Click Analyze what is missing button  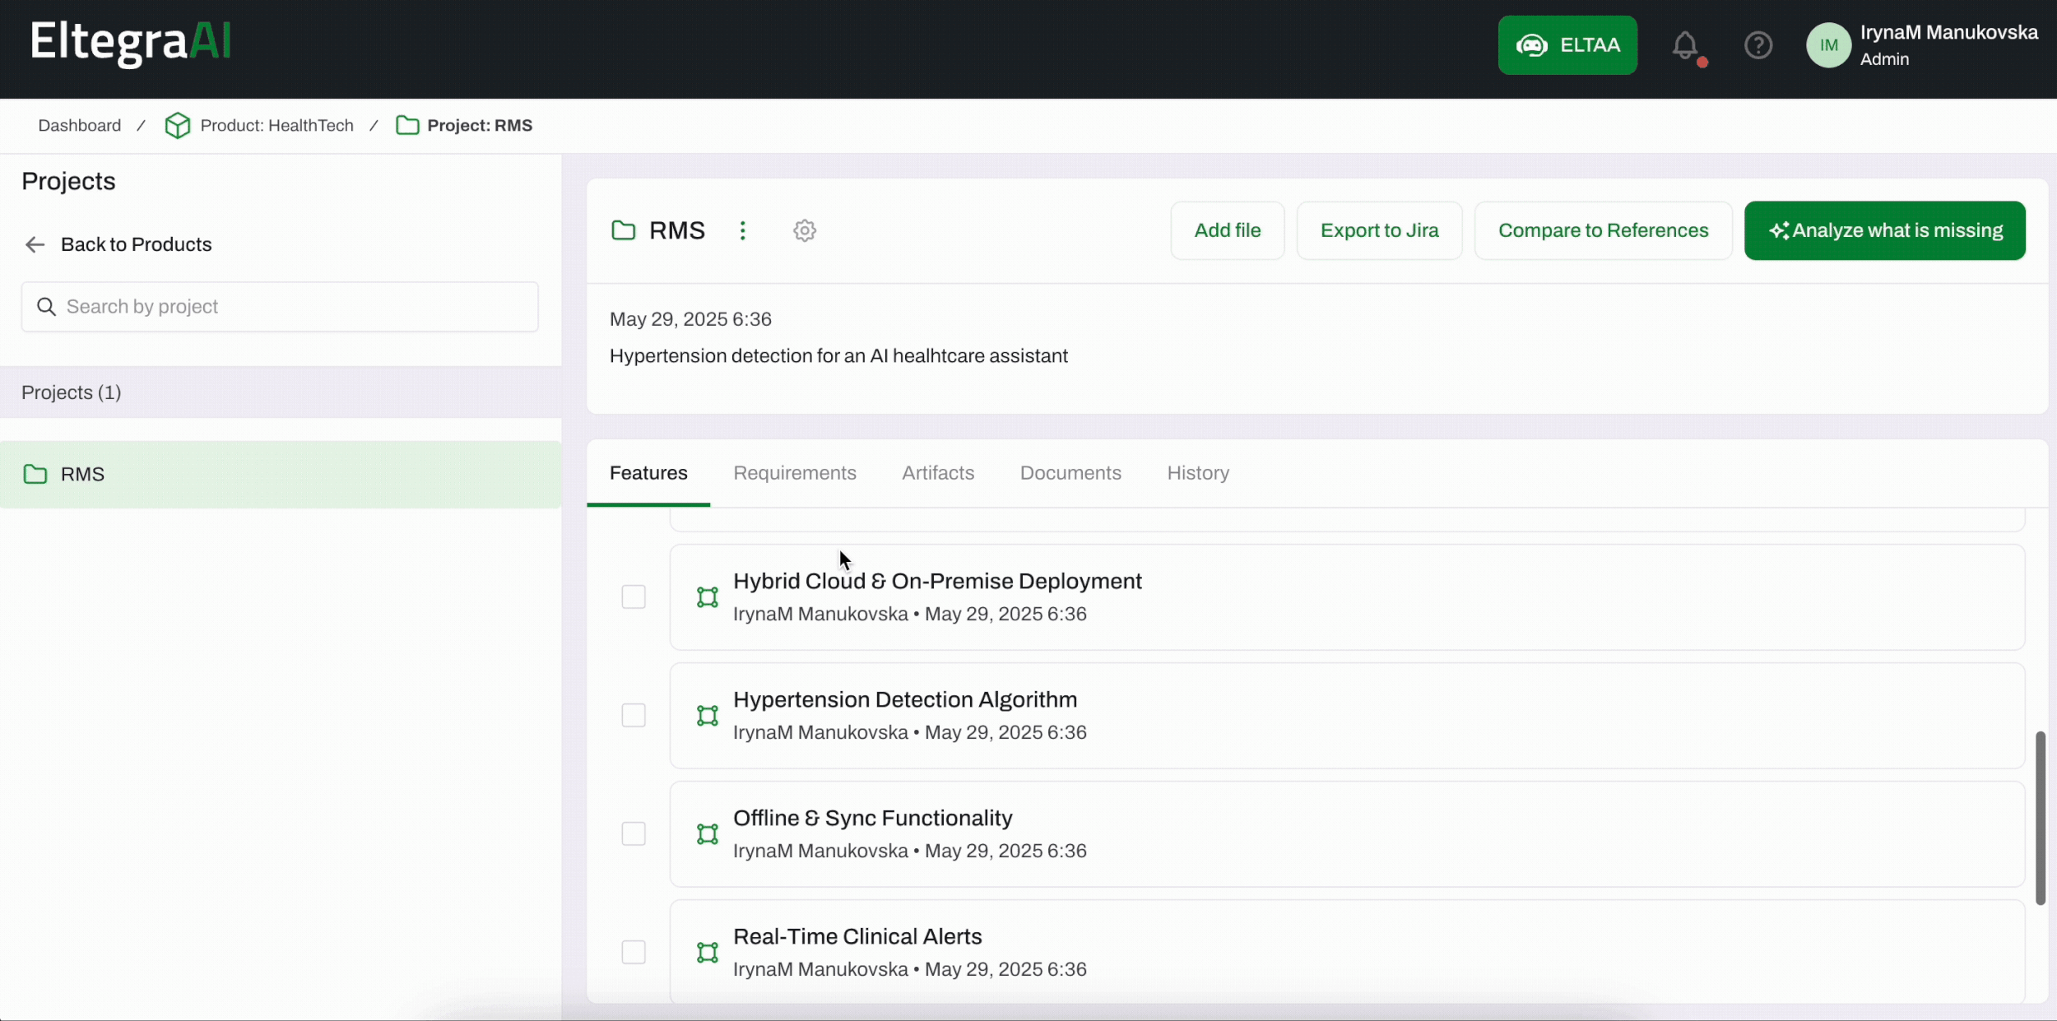1884,230
